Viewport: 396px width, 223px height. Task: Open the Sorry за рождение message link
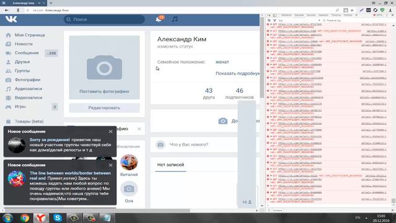(x=49, y=139)
